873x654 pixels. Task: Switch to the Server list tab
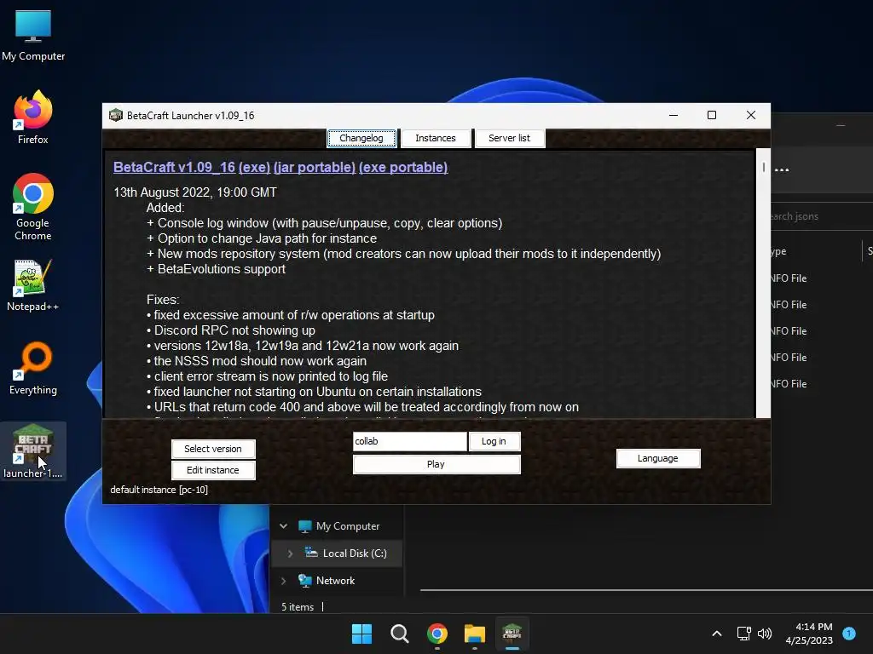(510, 138)
